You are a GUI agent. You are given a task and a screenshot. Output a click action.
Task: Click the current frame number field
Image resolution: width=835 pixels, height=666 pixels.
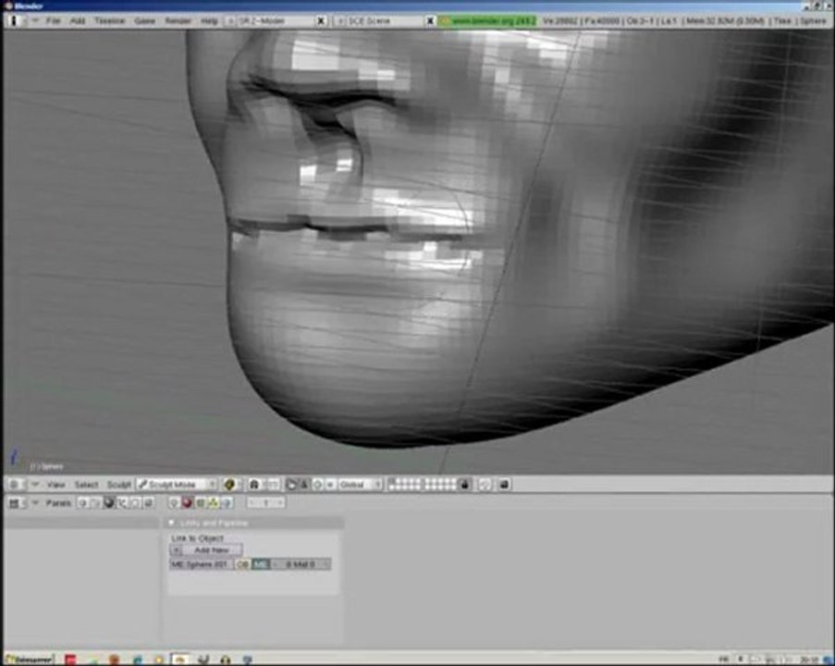pos(265,503)
